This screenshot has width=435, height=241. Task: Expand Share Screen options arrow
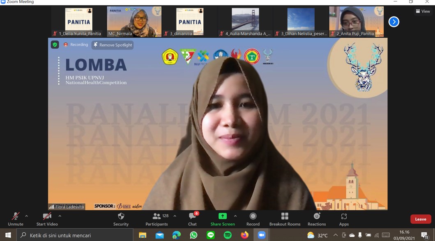[235, 216]
